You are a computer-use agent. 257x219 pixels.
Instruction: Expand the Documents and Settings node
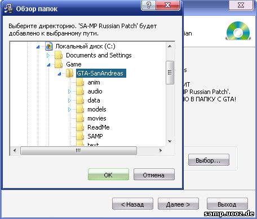point(48,56)
